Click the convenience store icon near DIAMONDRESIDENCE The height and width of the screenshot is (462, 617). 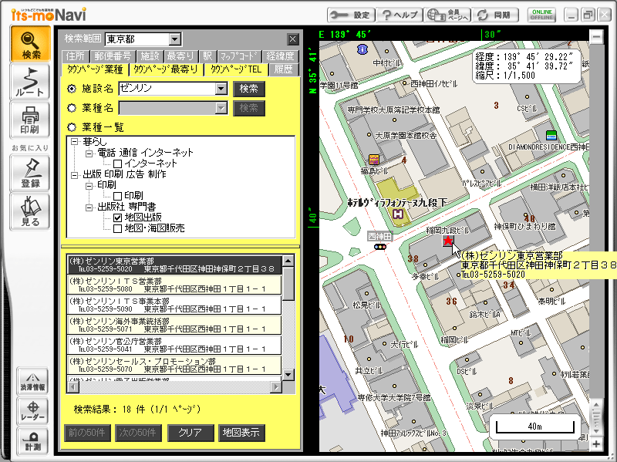(551, 135)
